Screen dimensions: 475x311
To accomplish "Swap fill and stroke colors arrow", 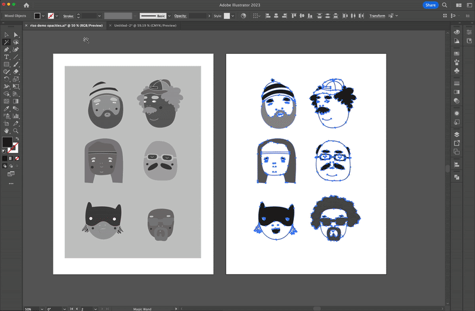I will 17,139.
